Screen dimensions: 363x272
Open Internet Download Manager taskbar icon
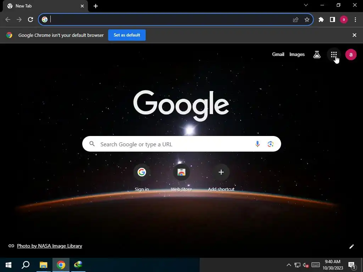78,265
